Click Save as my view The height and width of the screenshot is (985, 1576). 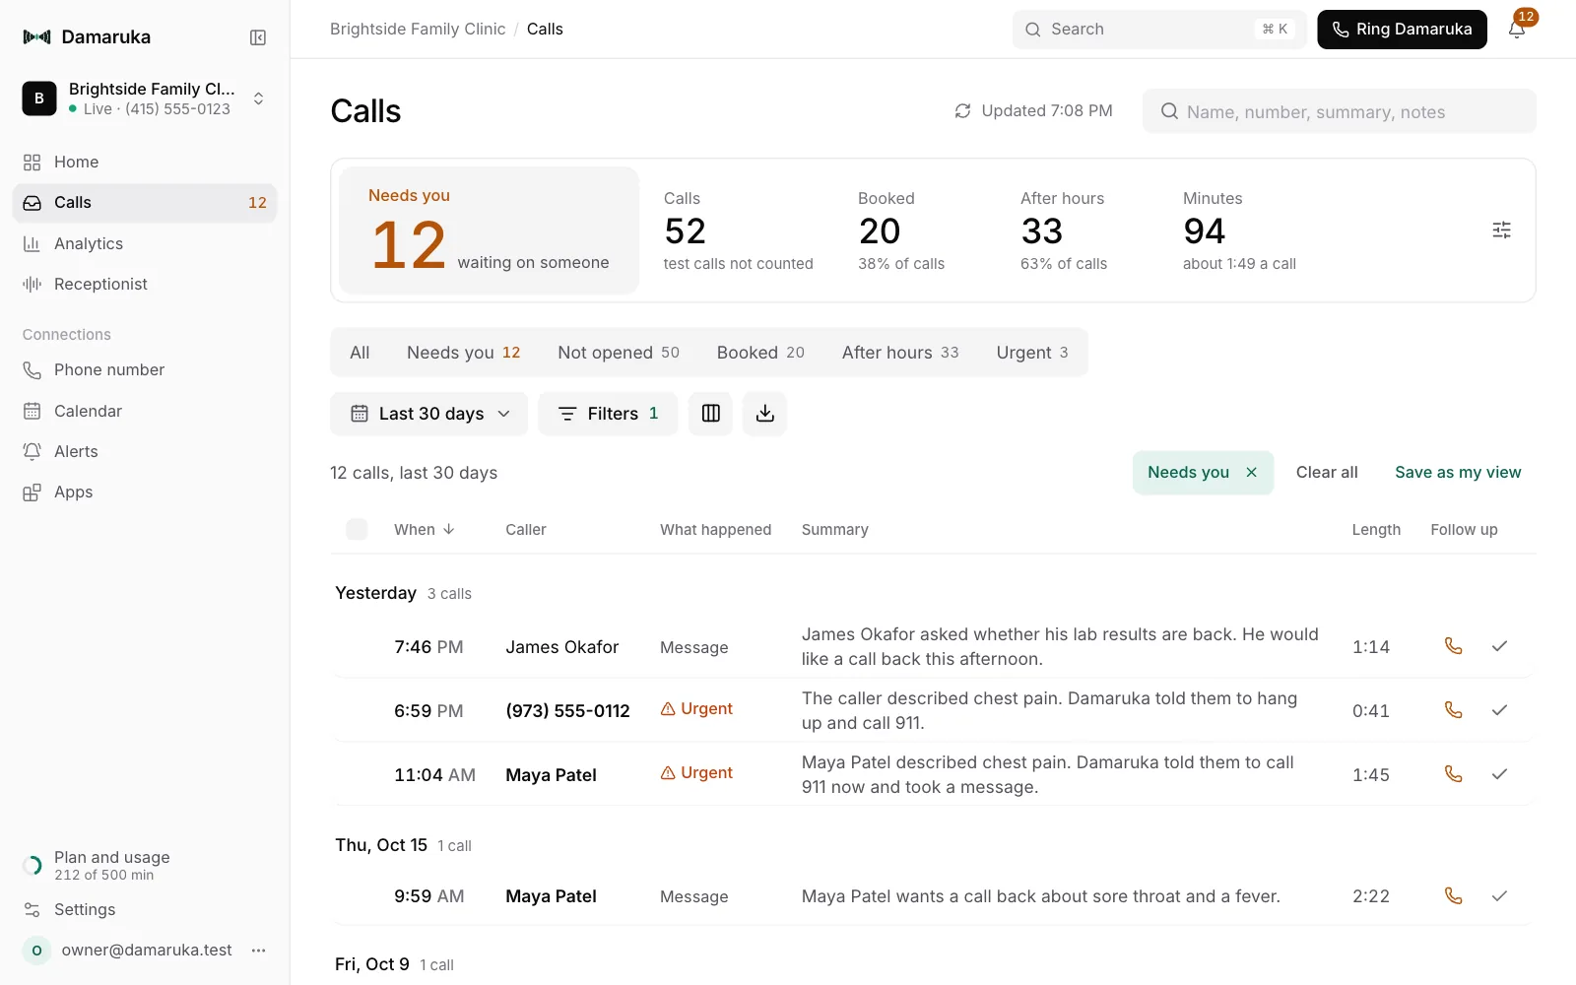[1458, 473]
